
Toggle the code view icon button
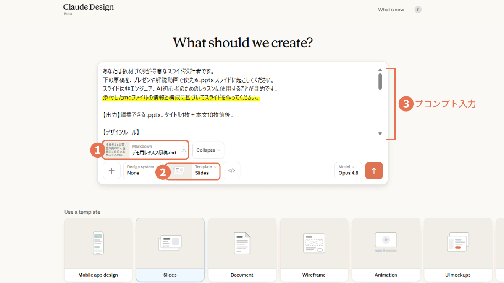pyautogui.click(x=231, y=171)
